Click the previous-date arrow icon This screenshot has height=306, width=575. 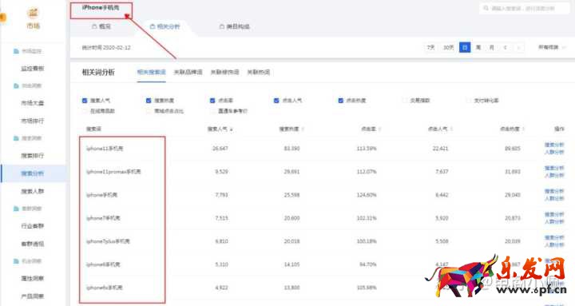click(x=506, y=47)
